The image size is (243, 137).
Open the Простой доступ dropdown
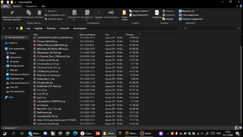click(140, 15)
